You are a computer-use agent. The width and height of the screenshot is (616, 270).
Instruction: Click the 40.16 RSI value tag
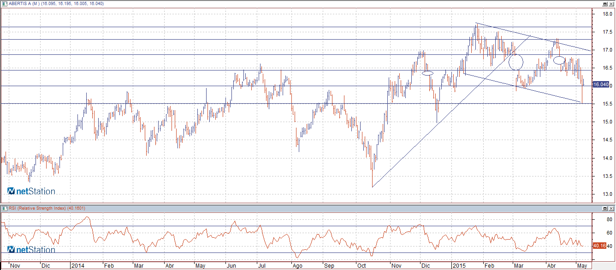point(599,246)
